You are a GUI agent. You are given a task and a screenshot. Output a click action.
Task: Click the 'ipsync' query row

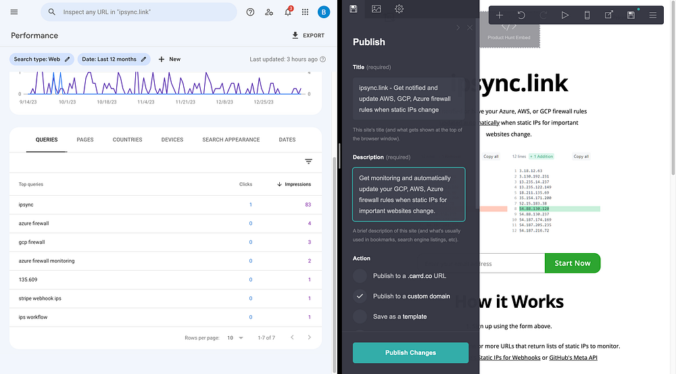pyautogui.click(x=166, y=205)
